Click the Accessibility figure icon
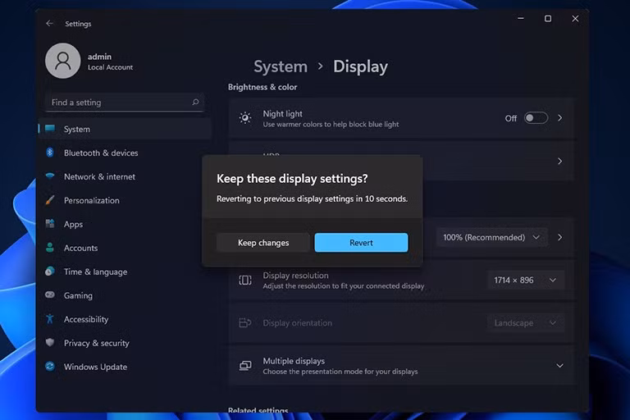Image resolution: width=630 pixels, height=420 pixels. [50, 319]
